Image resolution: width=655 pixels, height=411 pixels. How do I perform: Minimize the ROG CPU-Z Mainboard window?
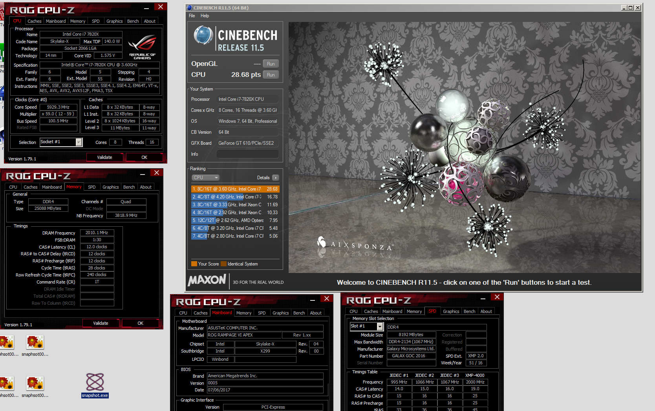[x=313, y=300]
